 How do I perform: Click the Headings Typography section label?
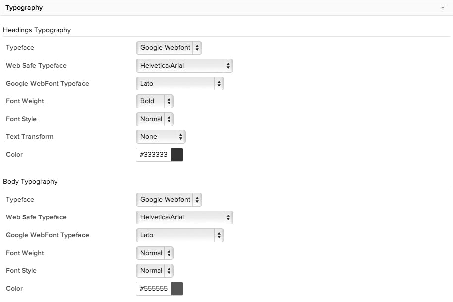(x=37, y=30)
